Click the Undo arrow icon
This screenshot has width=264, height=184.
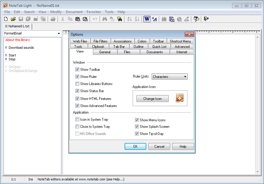(x=95, y=19)
